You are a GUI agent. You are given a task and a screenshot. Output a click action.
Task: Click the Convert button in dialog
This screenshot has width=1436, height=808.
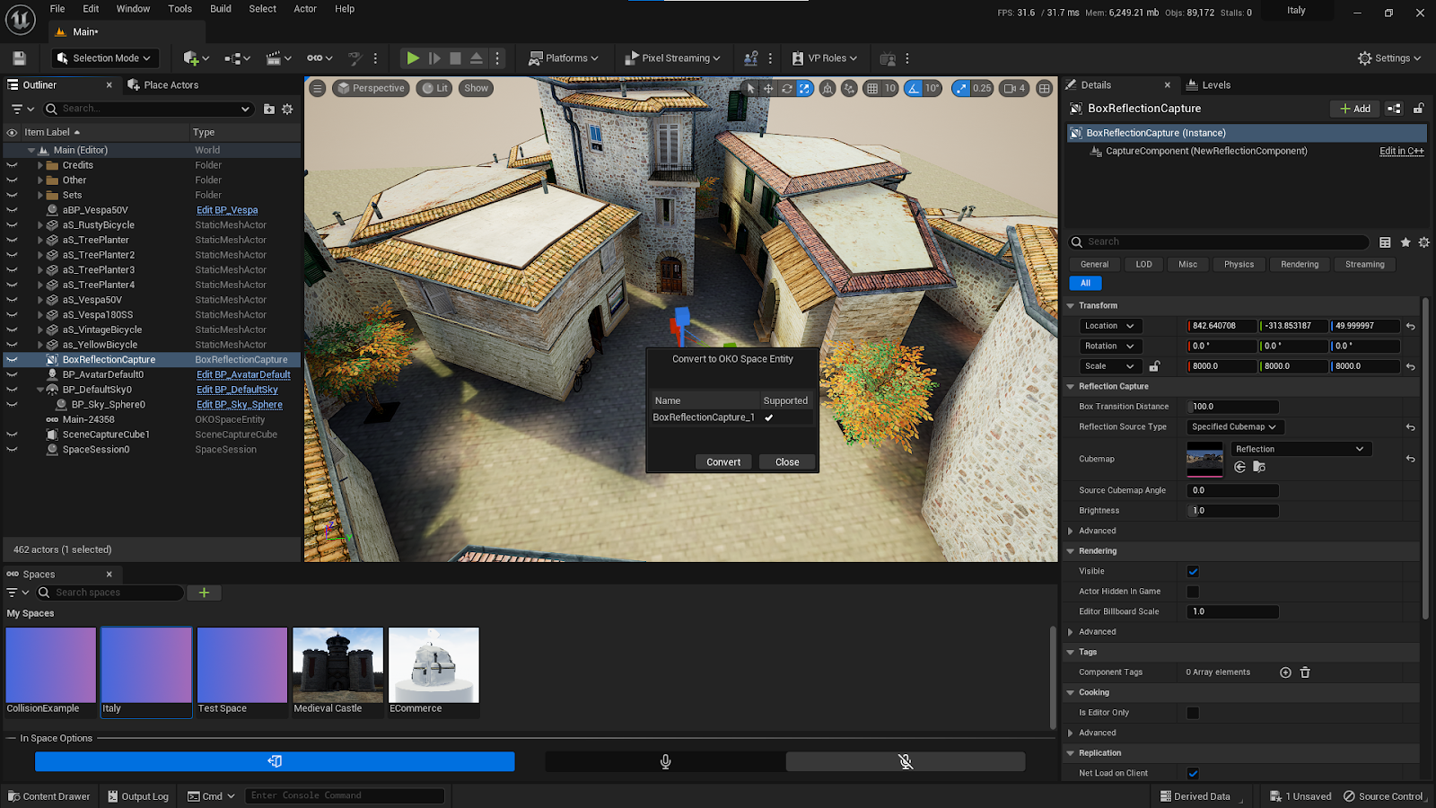[722, 462]
